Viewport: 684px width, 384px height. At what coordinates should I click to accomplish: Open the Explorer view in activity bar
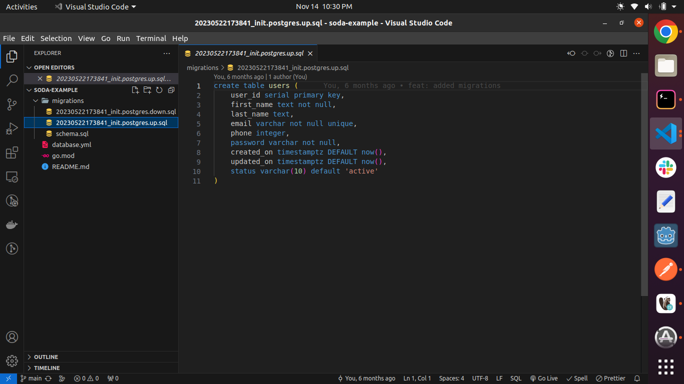(x=12, y=56)
